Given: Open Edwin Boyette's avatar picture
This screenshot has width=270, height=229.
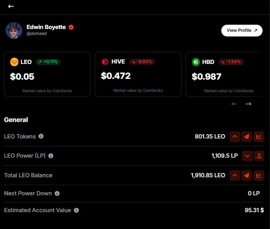Looking at the screenshot, I should pos(14,30).
